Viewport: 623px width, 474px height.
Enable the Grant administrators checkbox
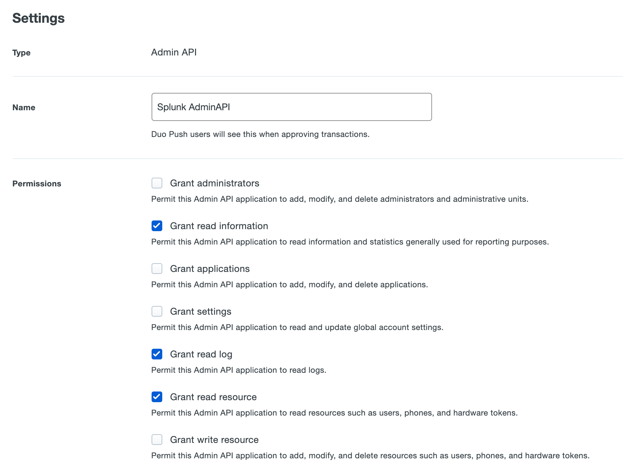[x=157, y=183]
